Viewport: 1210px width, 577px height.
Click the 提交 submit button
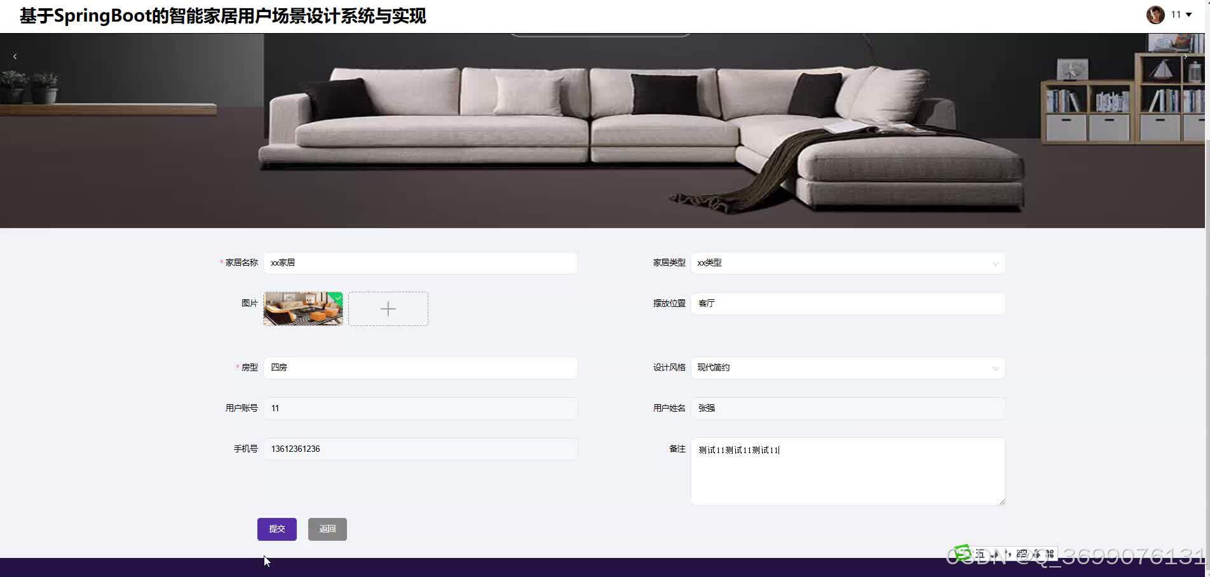click(x=277, y=529)
